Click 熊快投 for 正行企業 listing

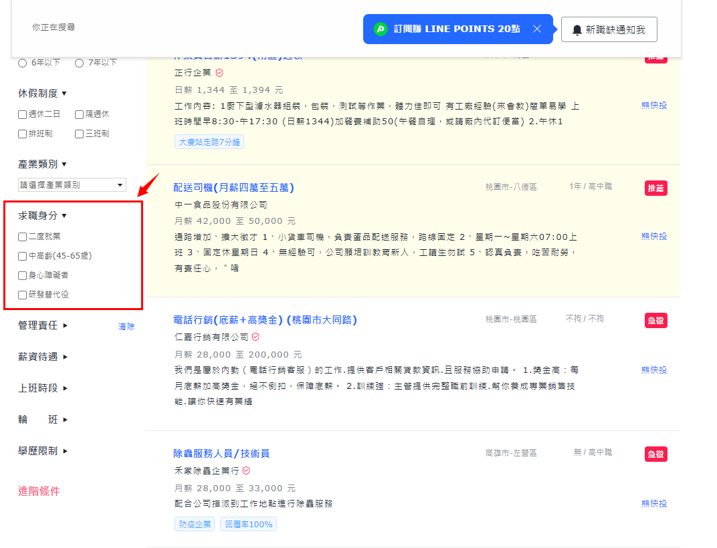pyautogui.click(x=654, y=105)
